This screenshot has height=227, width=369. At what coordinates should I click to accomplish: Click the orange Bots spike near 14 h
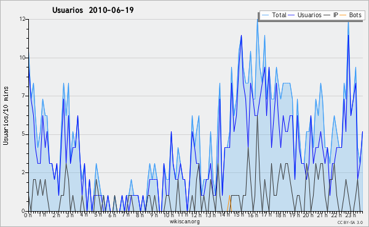pos(229,203)
